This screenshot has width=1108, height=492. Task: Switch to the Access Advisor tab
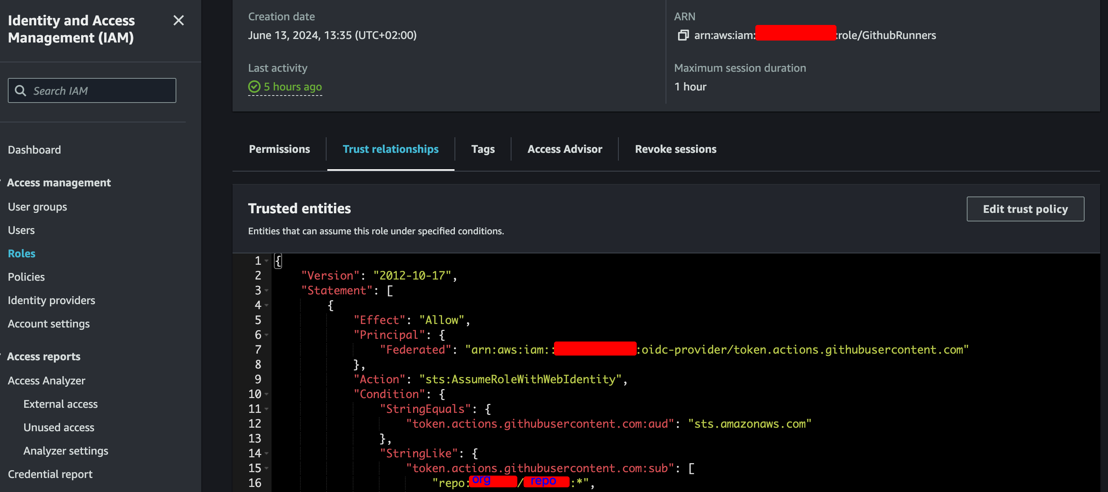click(565, 148)
